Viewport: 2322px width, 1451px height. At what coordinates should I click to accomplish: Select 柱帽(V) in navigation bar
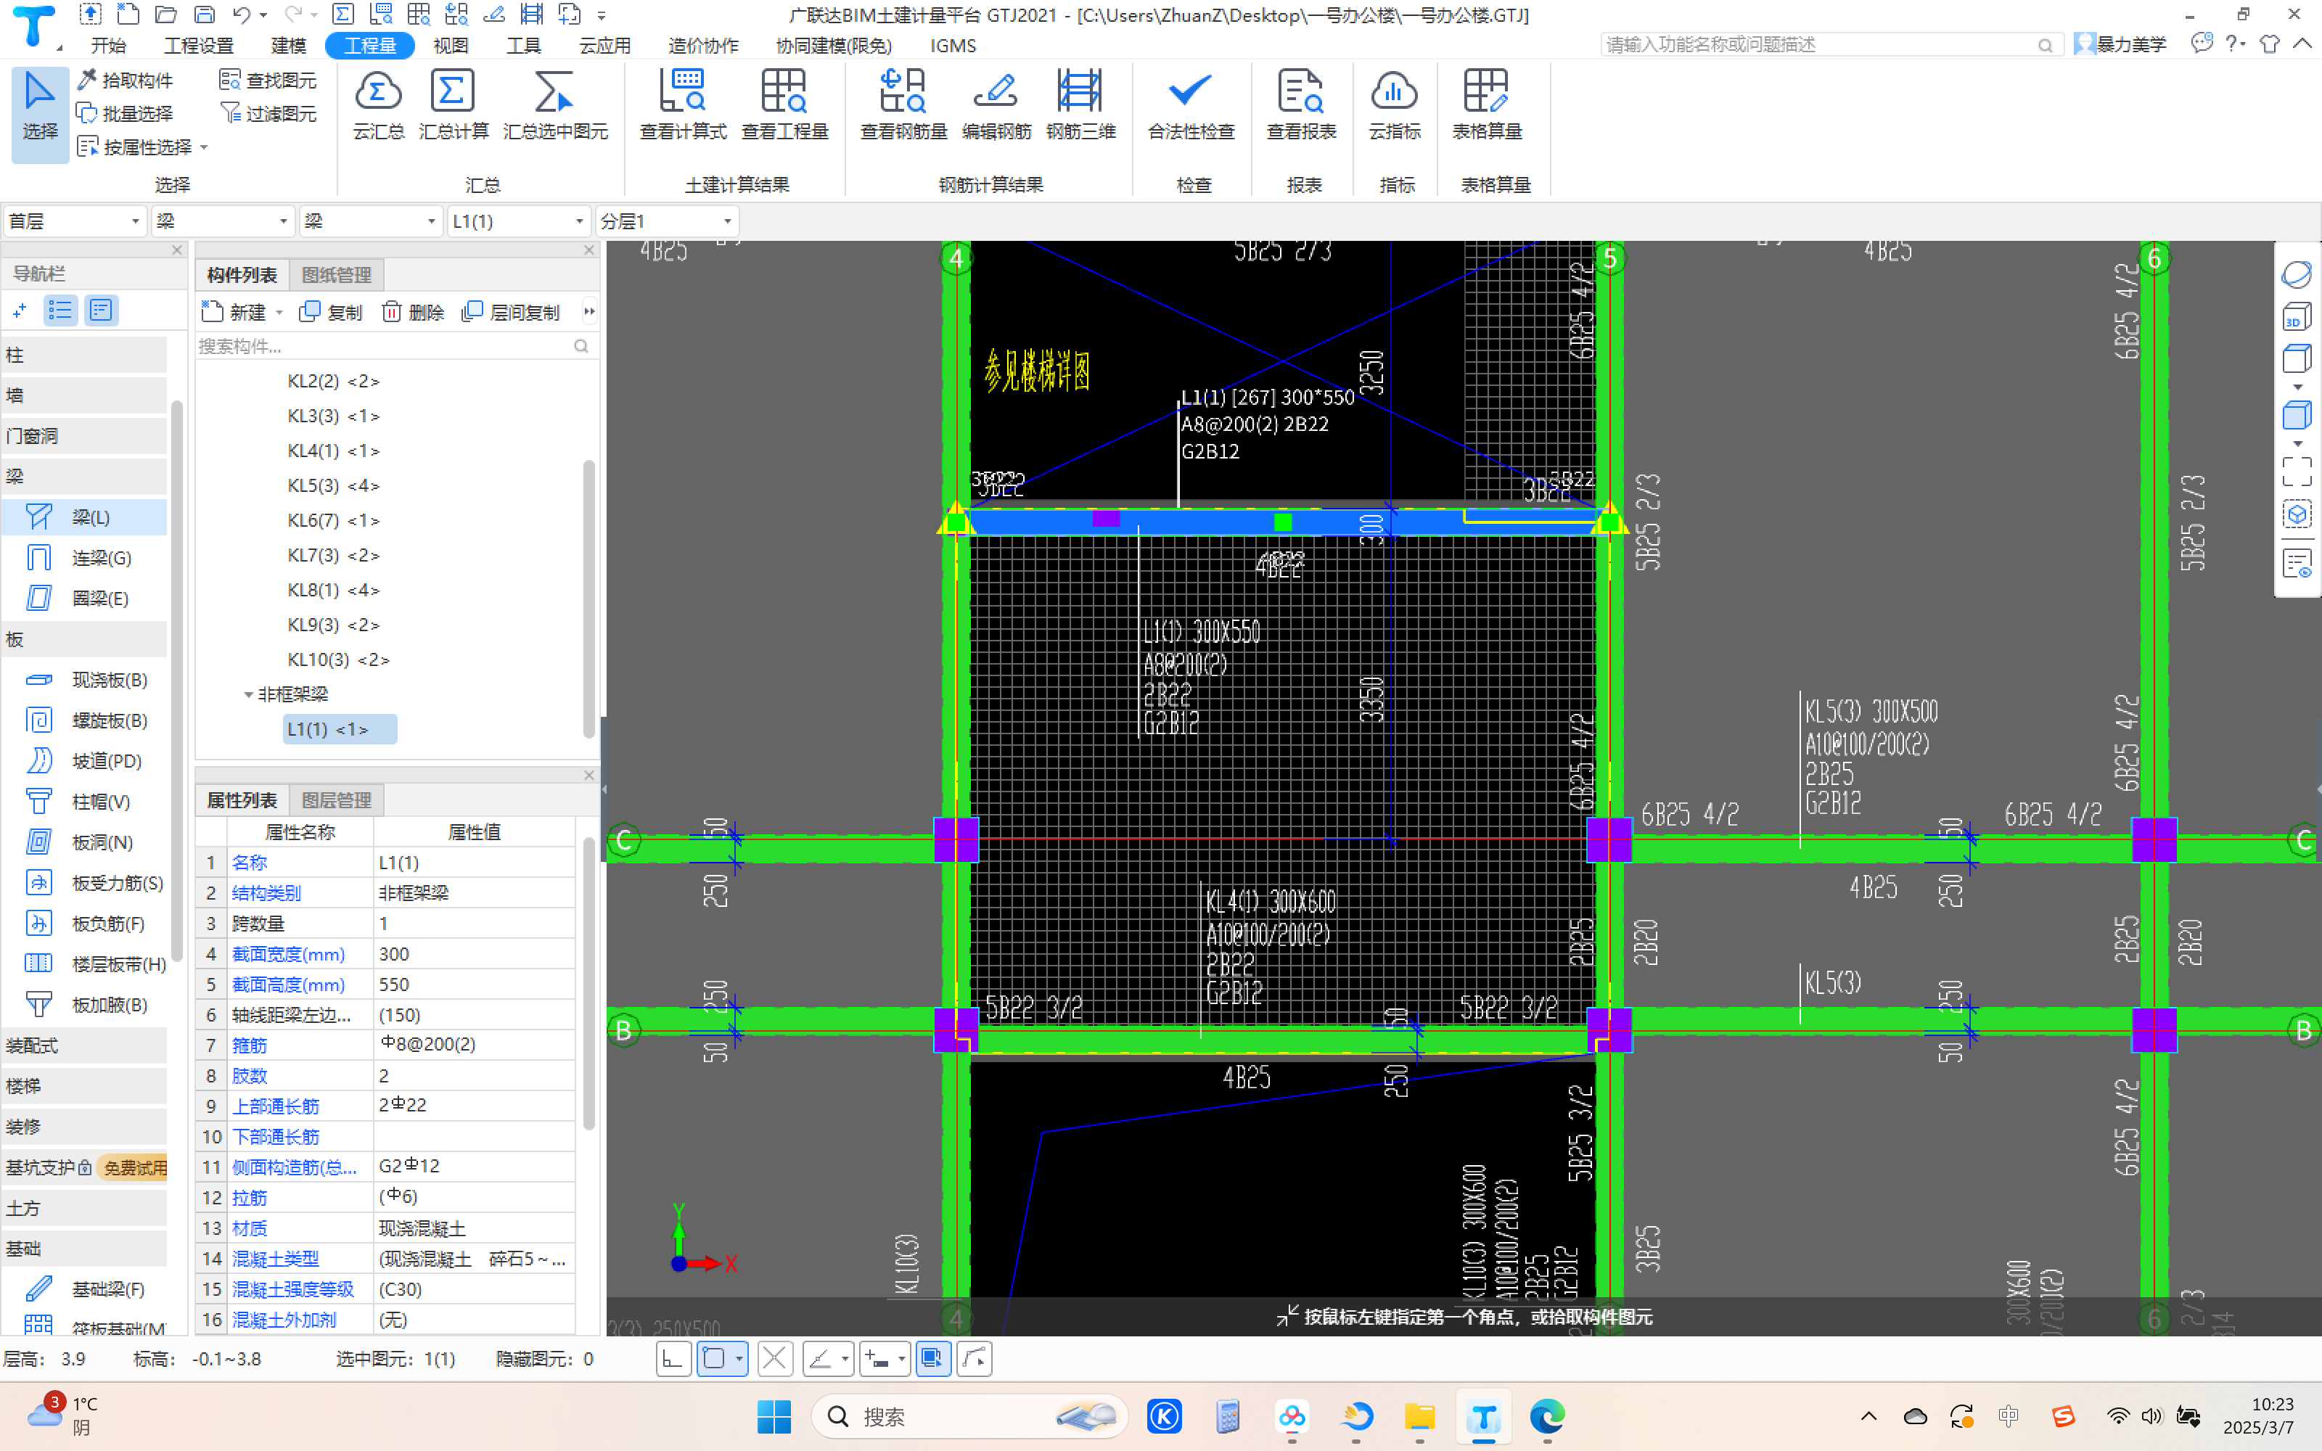coord(84,801)
